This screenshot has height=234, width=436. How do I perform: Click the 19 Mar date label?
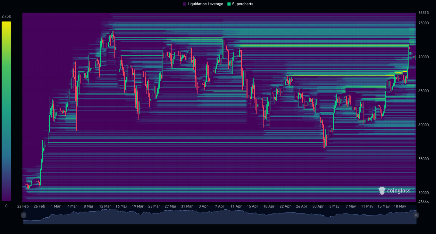click(x=138, y=206)
